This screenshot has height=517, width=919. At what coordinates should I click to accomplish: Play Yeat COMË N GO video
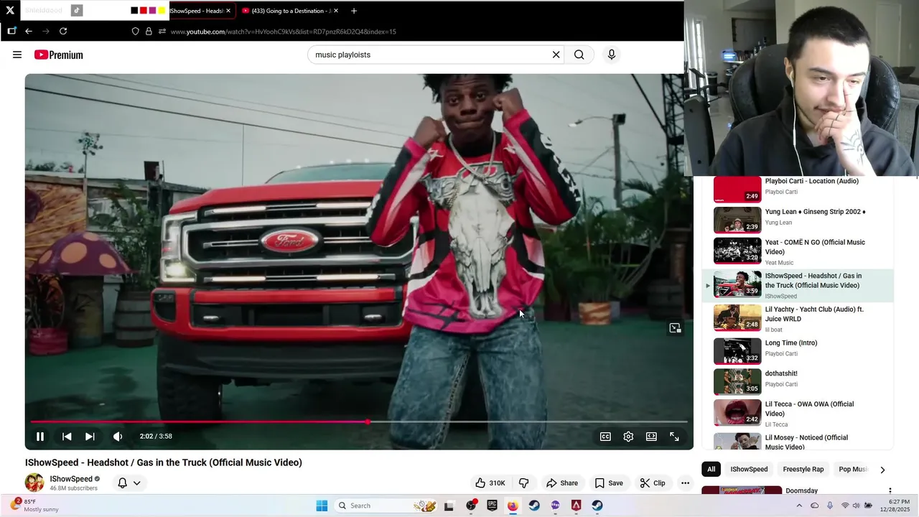coord(797,251)
